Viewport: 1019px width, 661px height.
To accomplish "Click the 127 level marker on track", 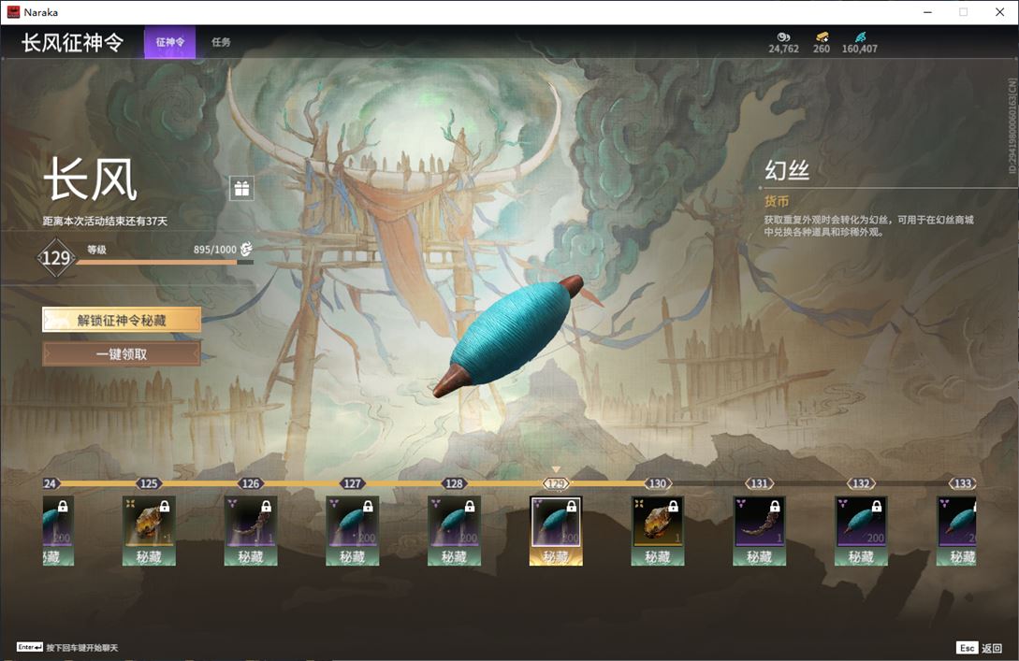I will click(x=352, y=483).
